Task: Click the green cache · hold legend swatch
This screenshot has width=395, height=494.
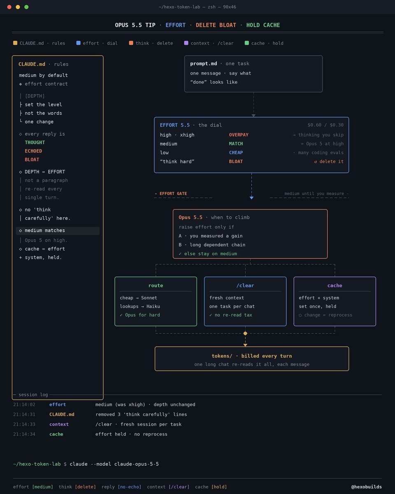Action: pyautogui.click(x=246, y=43)
